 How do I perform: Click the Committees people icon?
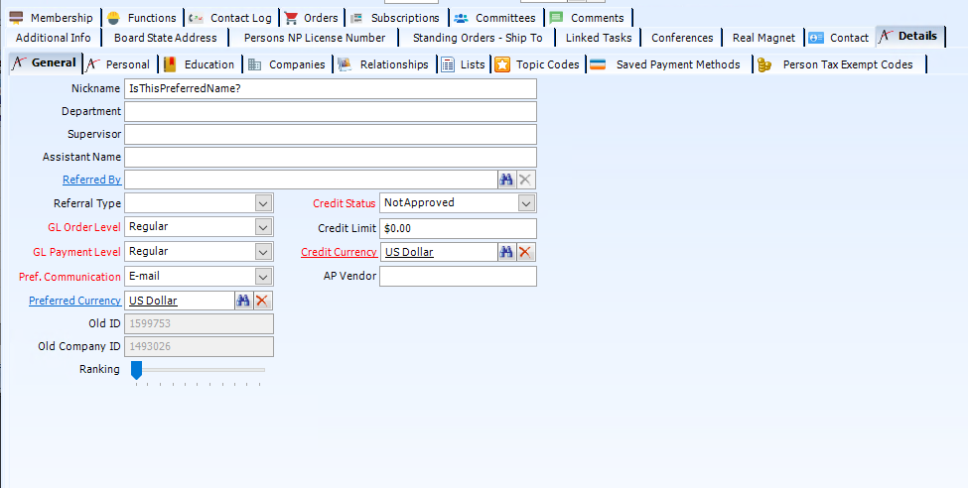461,18
